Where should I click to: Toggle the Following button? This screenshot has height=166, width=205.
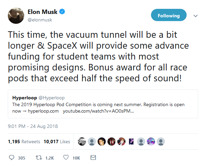169,16
